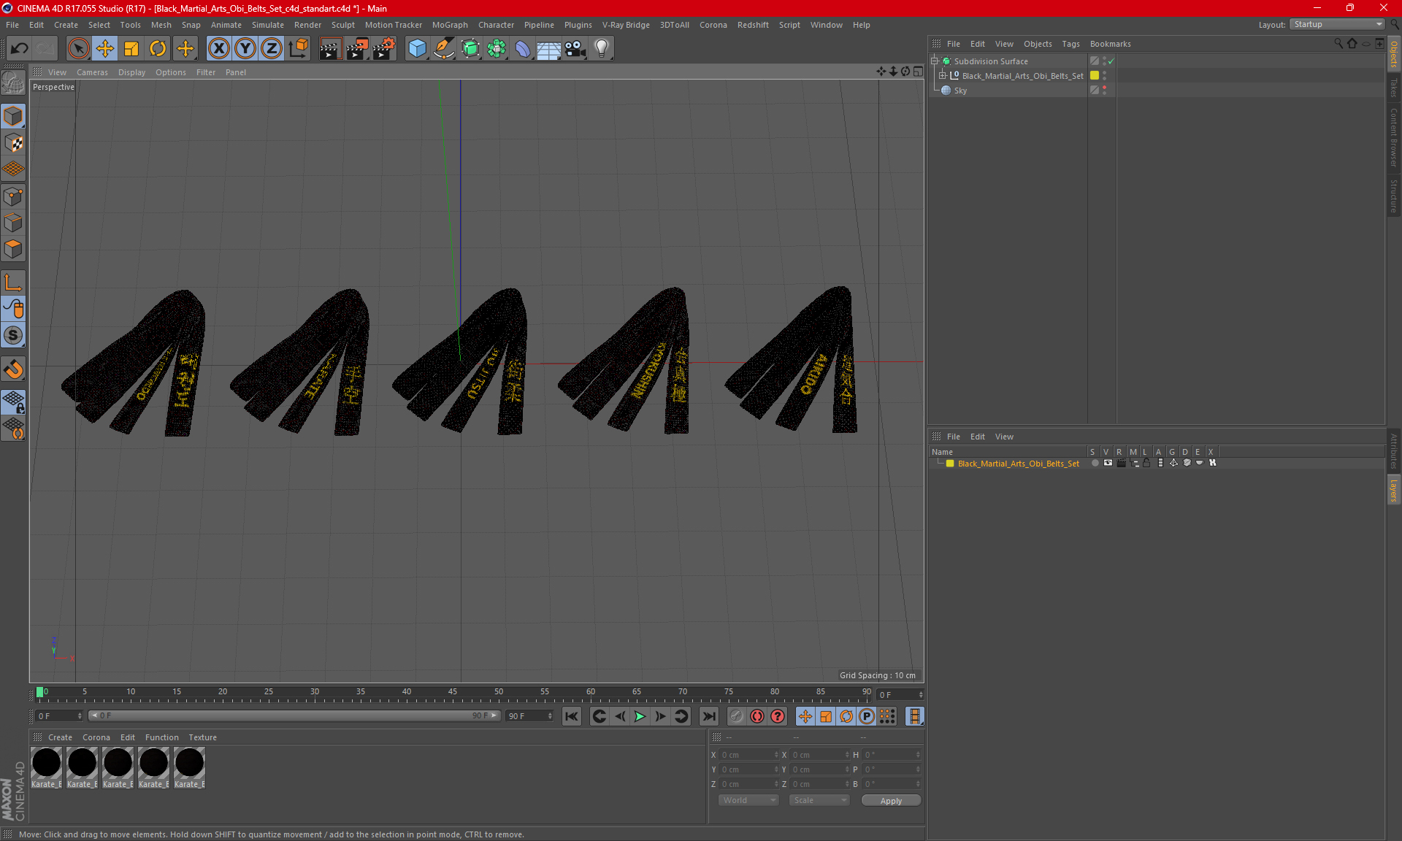Image resolution: width=1402 pixels, height=841 pixels.
Task: Add a floor environment object
Action: tap(548, 49)
